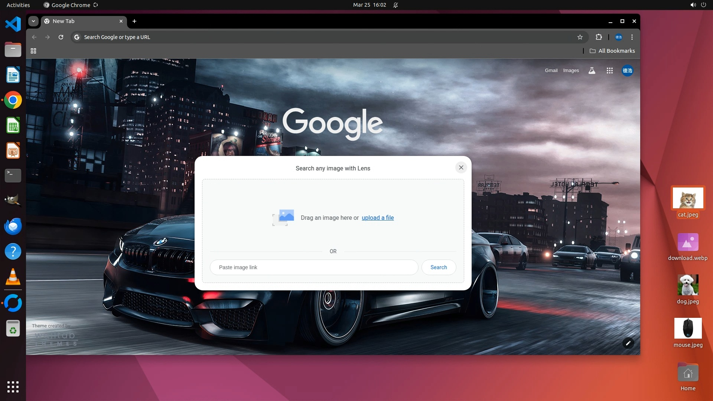Close the Lens search dialog
Screen dimensions: 713x401
pyautogui.click(x=461, y=167)
